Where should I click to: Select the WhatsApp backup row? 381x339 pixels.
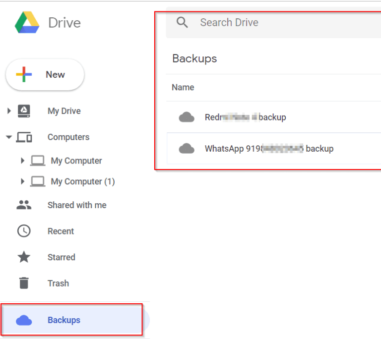click(274, 148)
